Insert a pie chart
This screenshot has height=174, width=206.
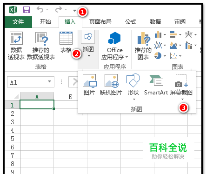pyautogui.click(x=158, y=56)
